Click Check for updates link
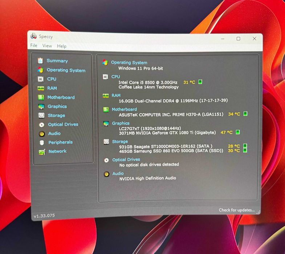Screen dimensions: 285x254 pos(237,210)
